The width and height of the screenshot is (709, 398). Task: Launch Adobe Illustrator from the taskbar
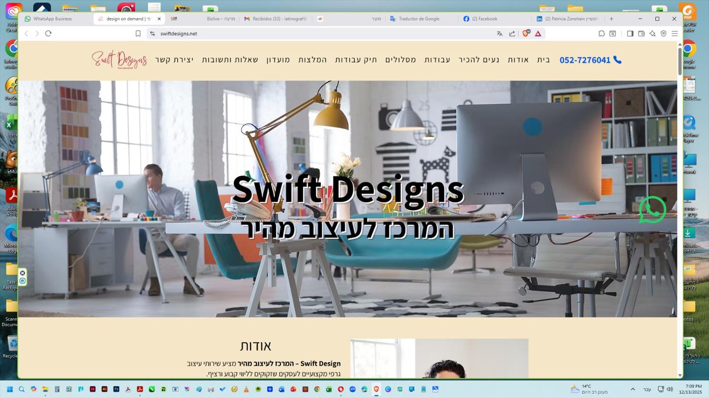(x=104, y=390)
